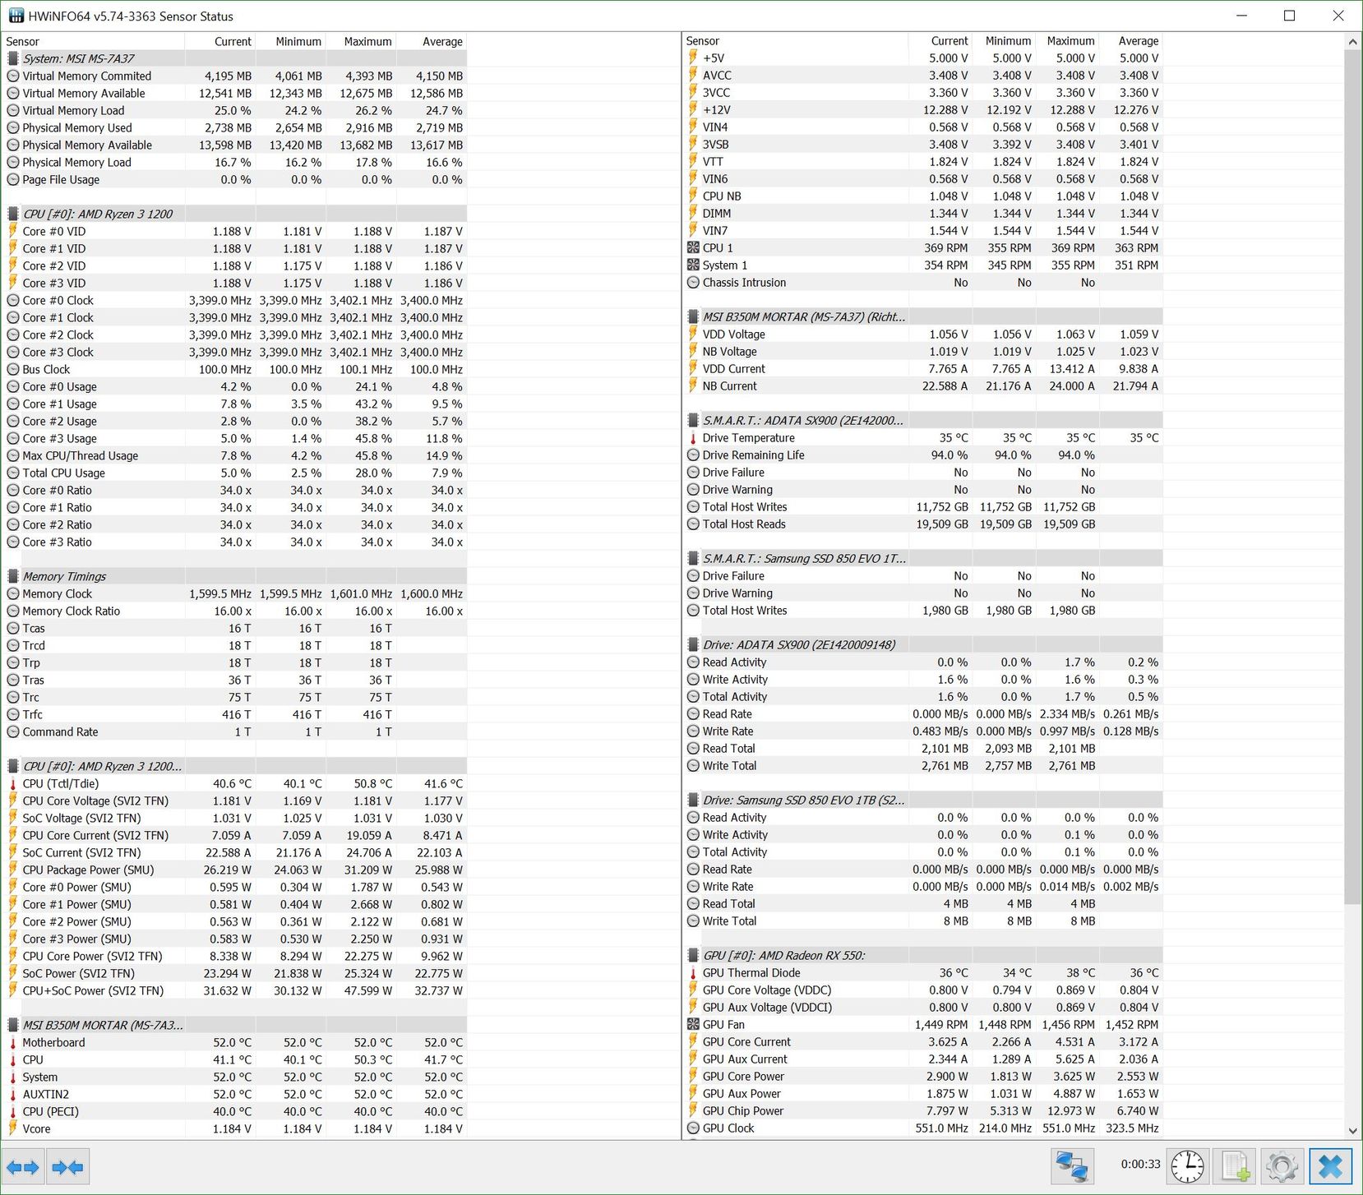Click the fan icon beside System 1 RPM
Viewport: 1363px width, 1195px height.
tap(693, 265)
